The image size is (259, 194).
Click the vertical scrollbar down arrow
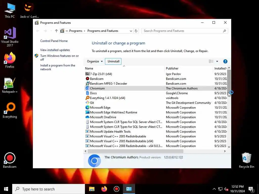pos(229,147)
